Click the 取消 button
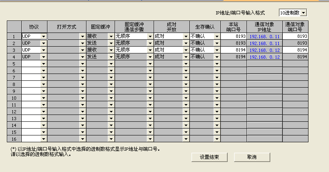 click(x=252, y=157)
